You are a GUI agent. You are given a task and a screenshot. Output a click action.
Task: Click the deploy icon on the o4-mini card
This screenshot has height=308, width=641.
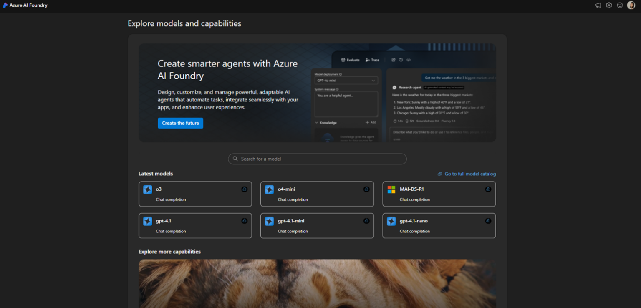[366, 189]
